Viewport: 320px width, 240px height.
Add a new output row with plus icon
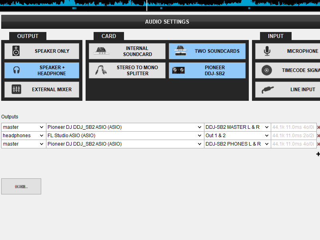318,154
